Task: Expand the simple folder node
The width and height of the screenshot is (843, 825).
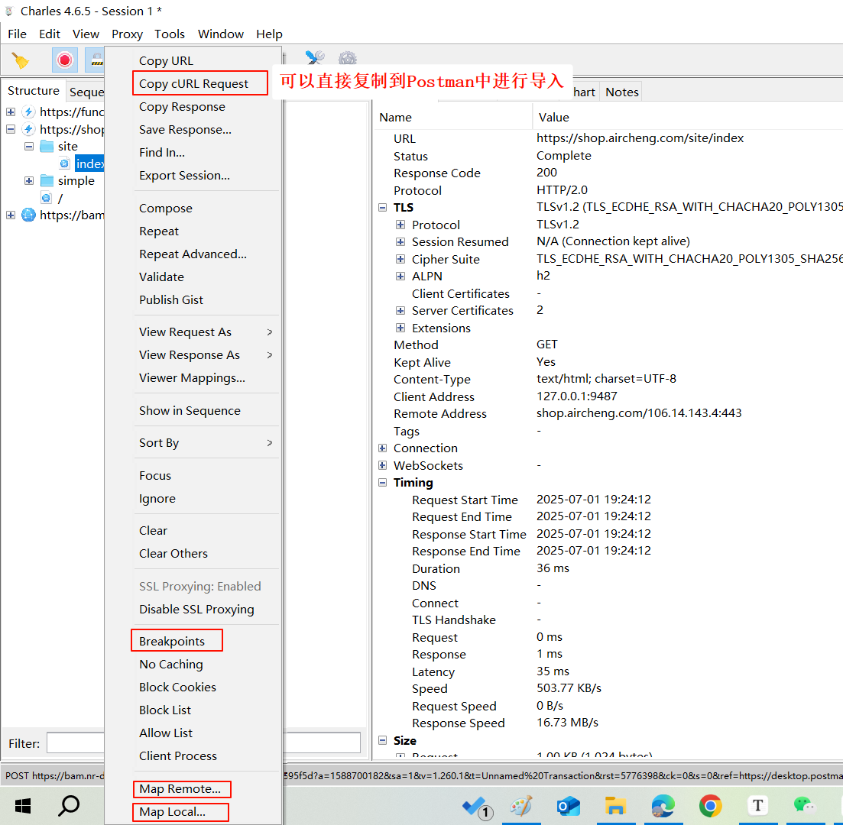Action: [x=29, y=180]
